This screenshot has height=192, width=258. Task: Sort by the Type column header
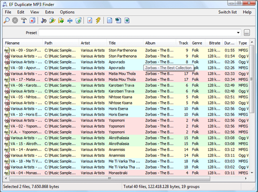pyautogui.click(x=243, y=43)
